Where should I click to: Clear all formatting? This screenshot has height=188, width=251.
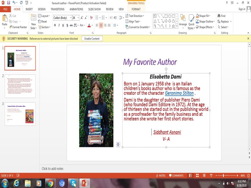tap(91, 18)
